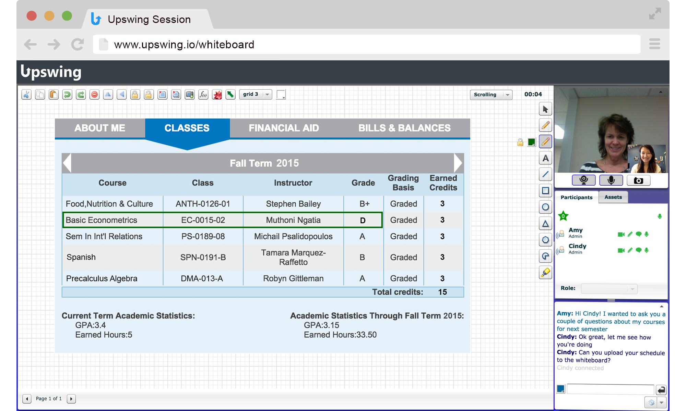
Task: Click the single-page delete icon
Action: coord(163,95)
